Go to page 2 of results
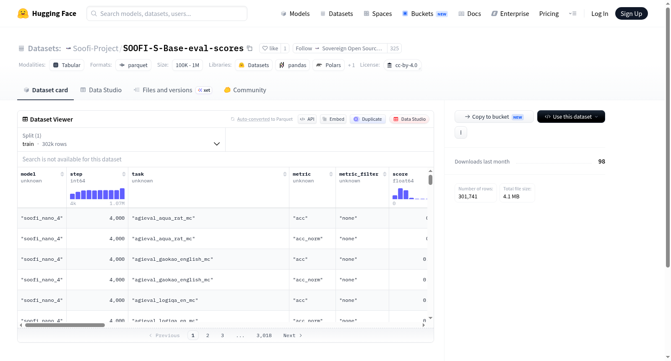Image resolution: width=671 pixels, height=361 pixels. tap(208, 335)
